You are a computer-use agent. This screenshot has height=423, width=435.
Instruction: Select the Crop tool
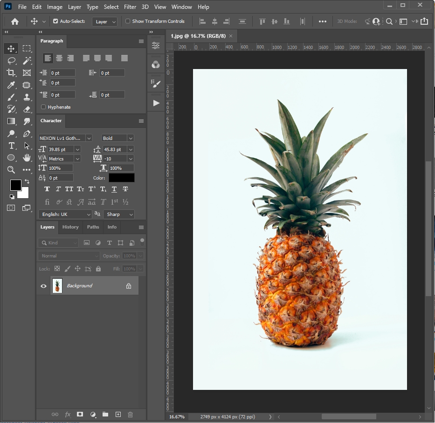click(11, 73)
